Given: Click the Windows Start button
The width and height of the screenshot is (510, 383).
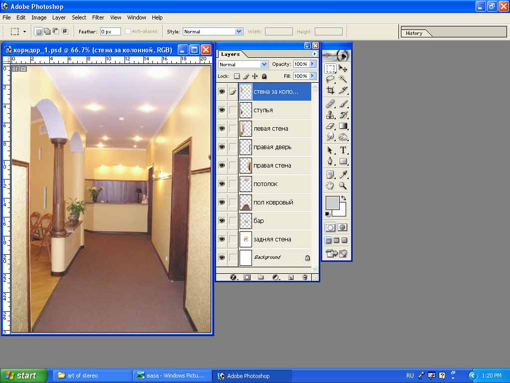Looking at the screenshot, I should (x=23, y=376).
